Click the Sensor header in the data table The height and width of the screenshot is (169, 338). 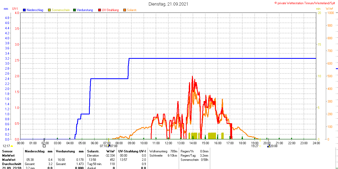7,151
